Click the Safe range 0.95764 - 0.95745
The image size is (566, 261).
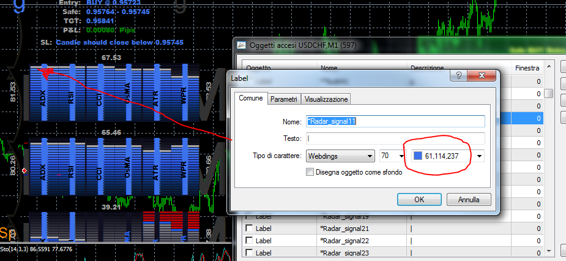(117, 12)
